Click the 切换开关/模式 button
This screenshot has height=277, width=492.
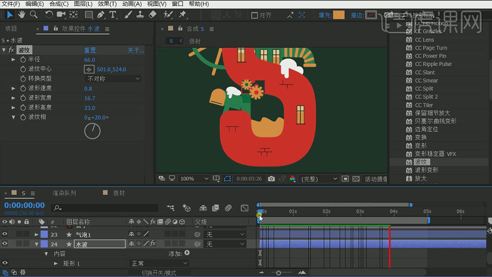[159, 273]
